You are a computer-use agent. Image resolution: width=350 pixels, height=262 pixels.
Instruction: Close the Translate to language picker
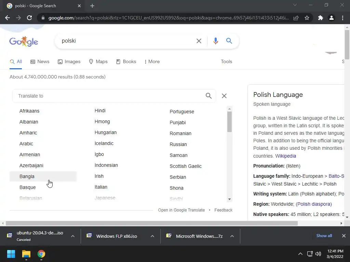pyautogui.click(x=224, y=96)
